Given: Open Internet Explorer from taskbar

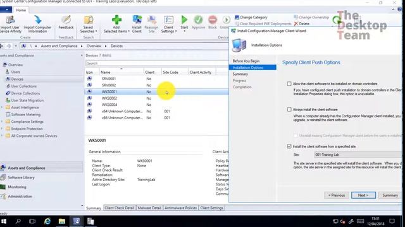Looking at the screenshot, I should [x=47, y=221].
